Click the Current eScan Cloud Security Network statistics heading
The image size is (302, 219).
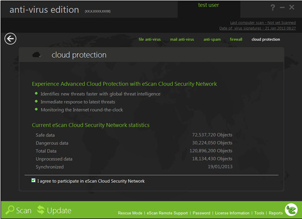(91, 125)
